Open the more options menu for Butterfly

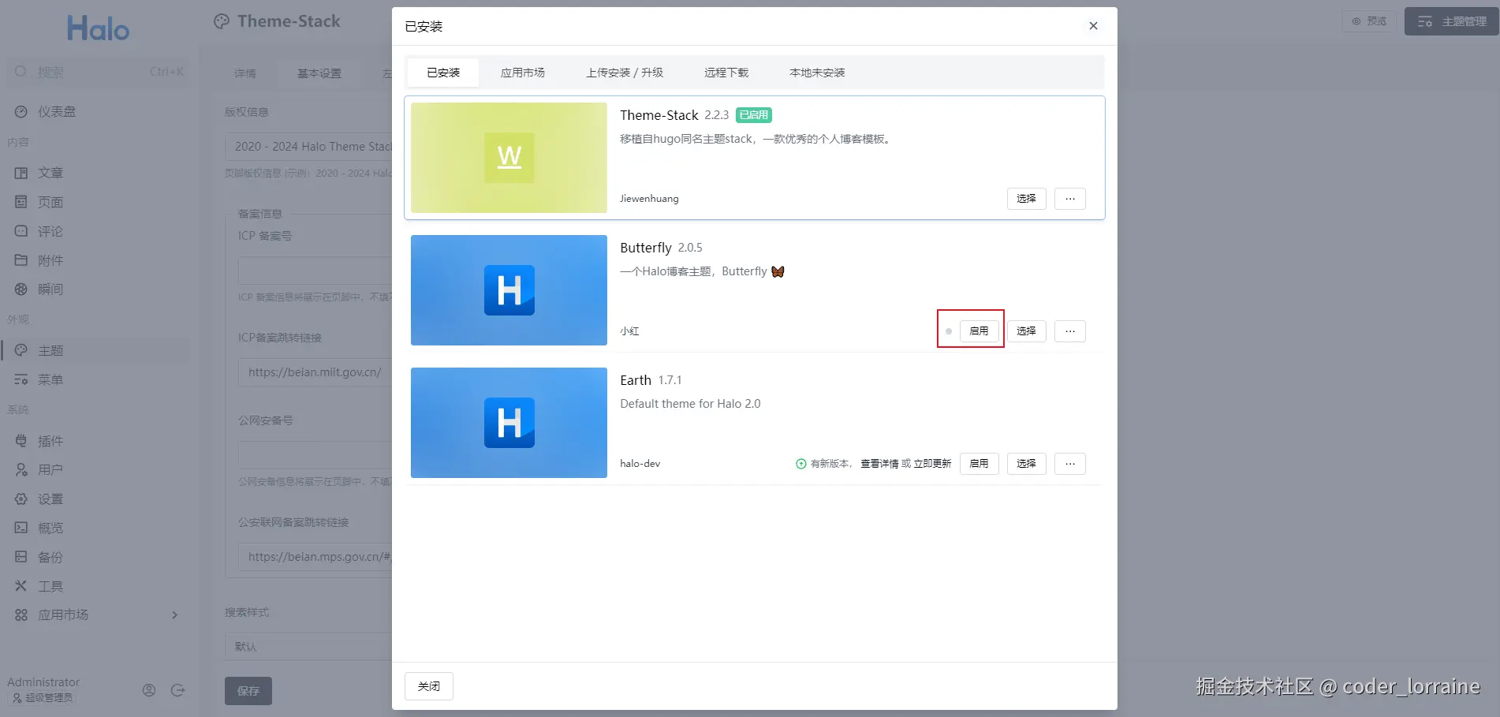pyautogui.click(x=1070, y=331)
